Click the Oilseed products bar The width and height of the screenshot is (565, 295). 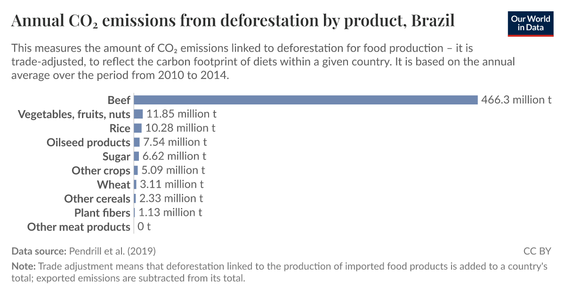click(x=137, y=142)
